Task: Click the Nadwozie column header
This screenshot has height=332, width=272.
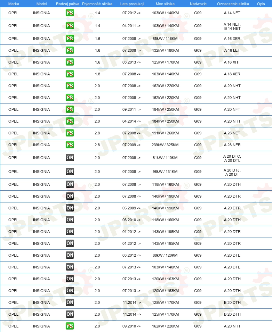Action: click(198, 4)
